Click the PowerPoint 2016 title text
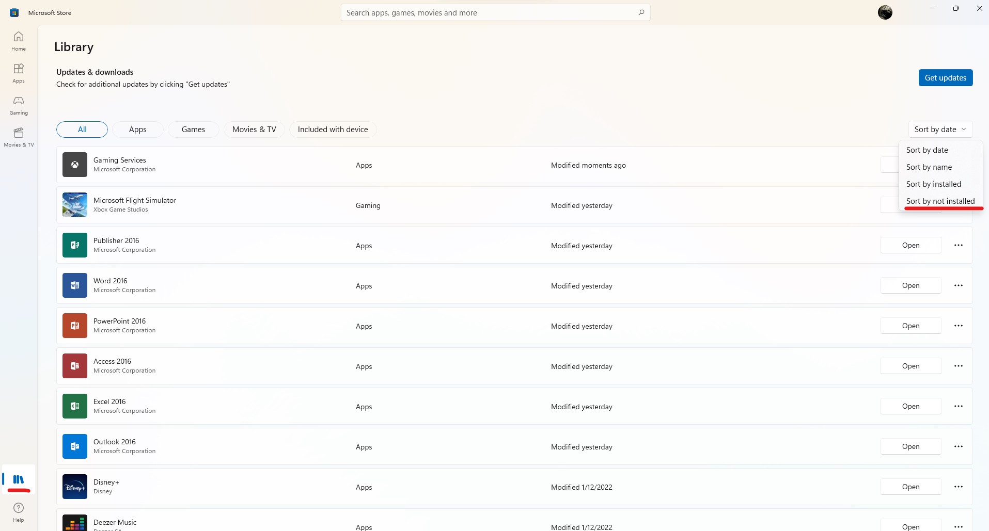 pyautogui.click(x=119, y=321)
